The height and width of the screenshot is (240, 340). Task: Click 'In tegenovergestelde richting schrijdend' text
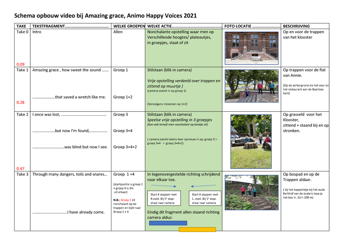183,174
